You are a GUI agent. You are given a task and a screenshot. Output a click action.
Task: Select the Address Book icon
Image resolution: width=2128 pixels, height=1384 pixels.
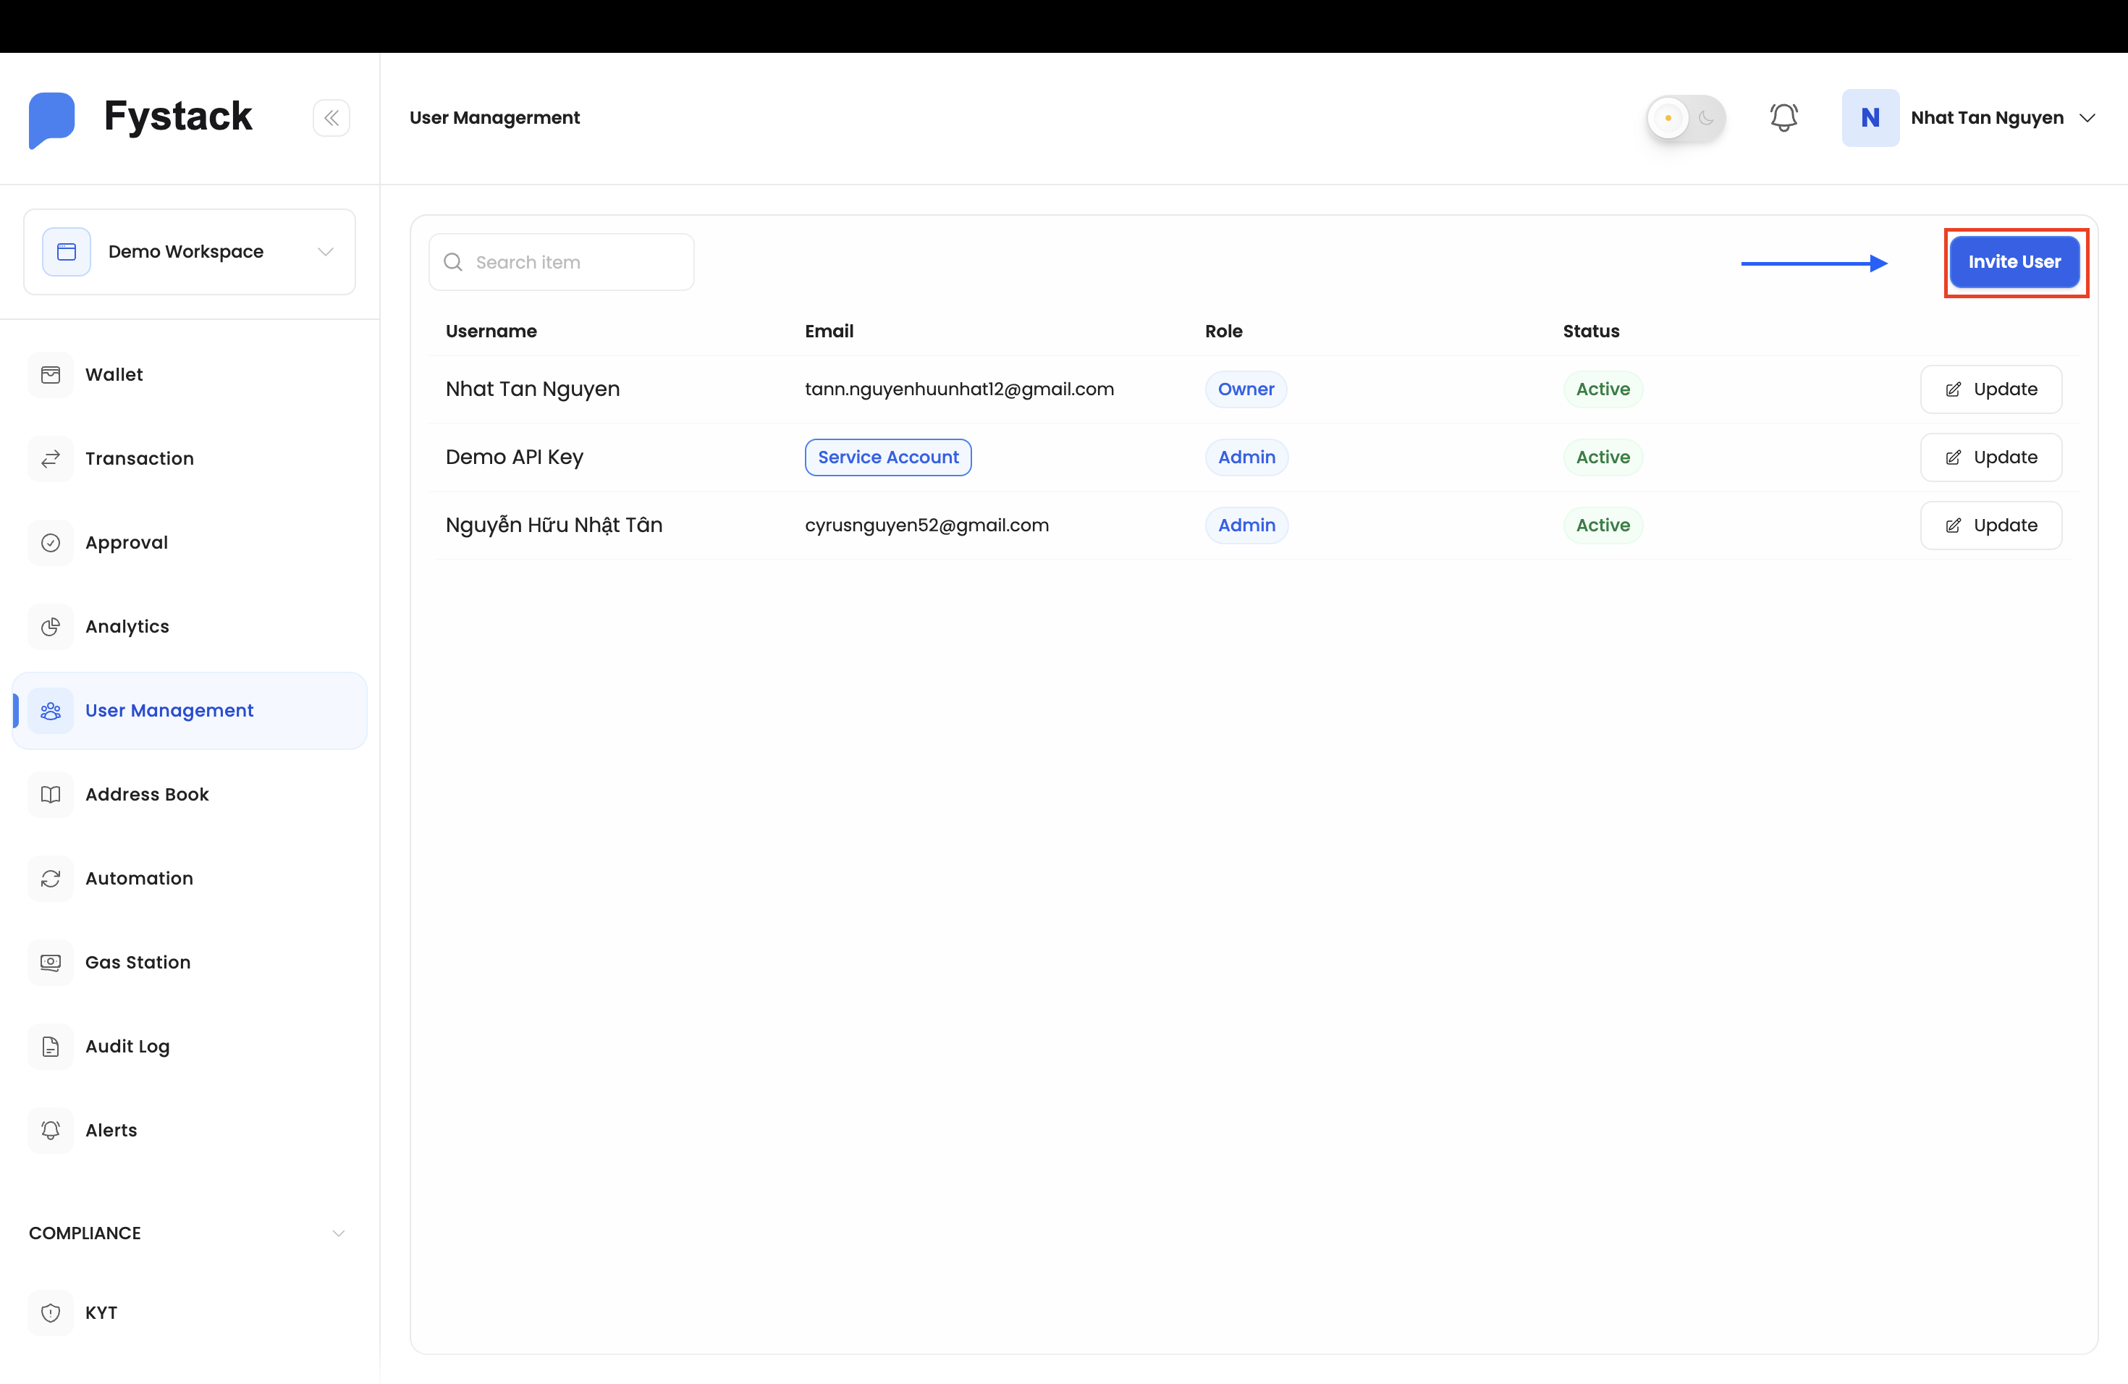click(x=51, y=794)
